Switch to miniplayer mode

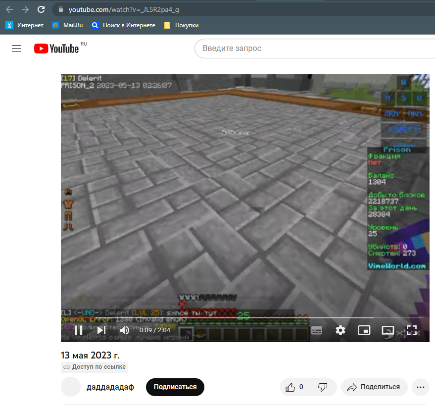tap(364, 330)
